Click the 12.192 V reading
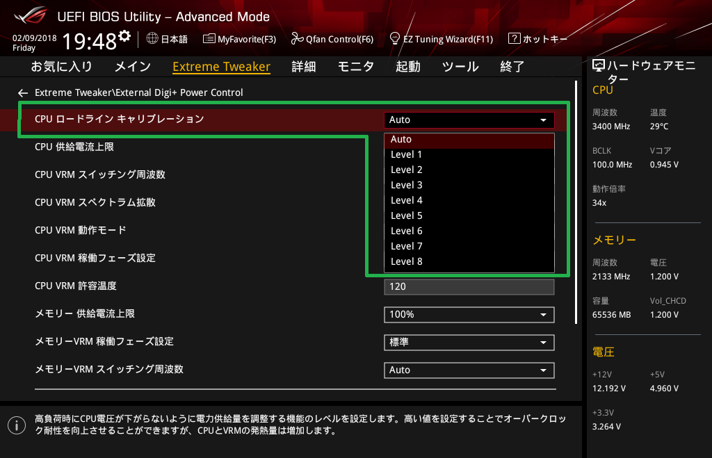Screen dimensions: 712x458 [609, 389]
